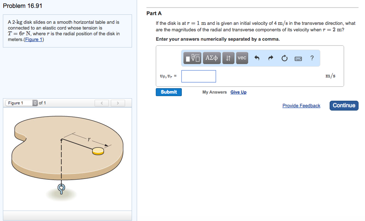Open answer-entry help with question mark icon

click(312, 58)
